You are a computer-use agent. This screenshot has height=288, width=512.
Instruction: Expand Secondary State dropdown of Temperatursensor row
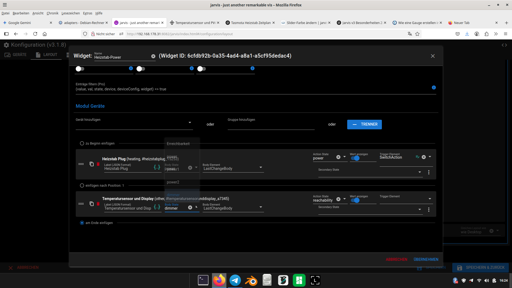(420, 210)
